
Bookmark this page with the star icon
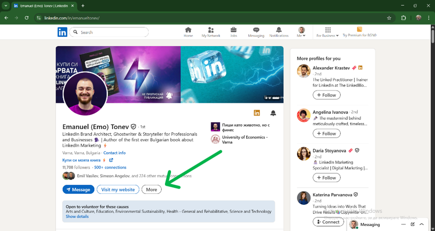(x=389, y=18)
